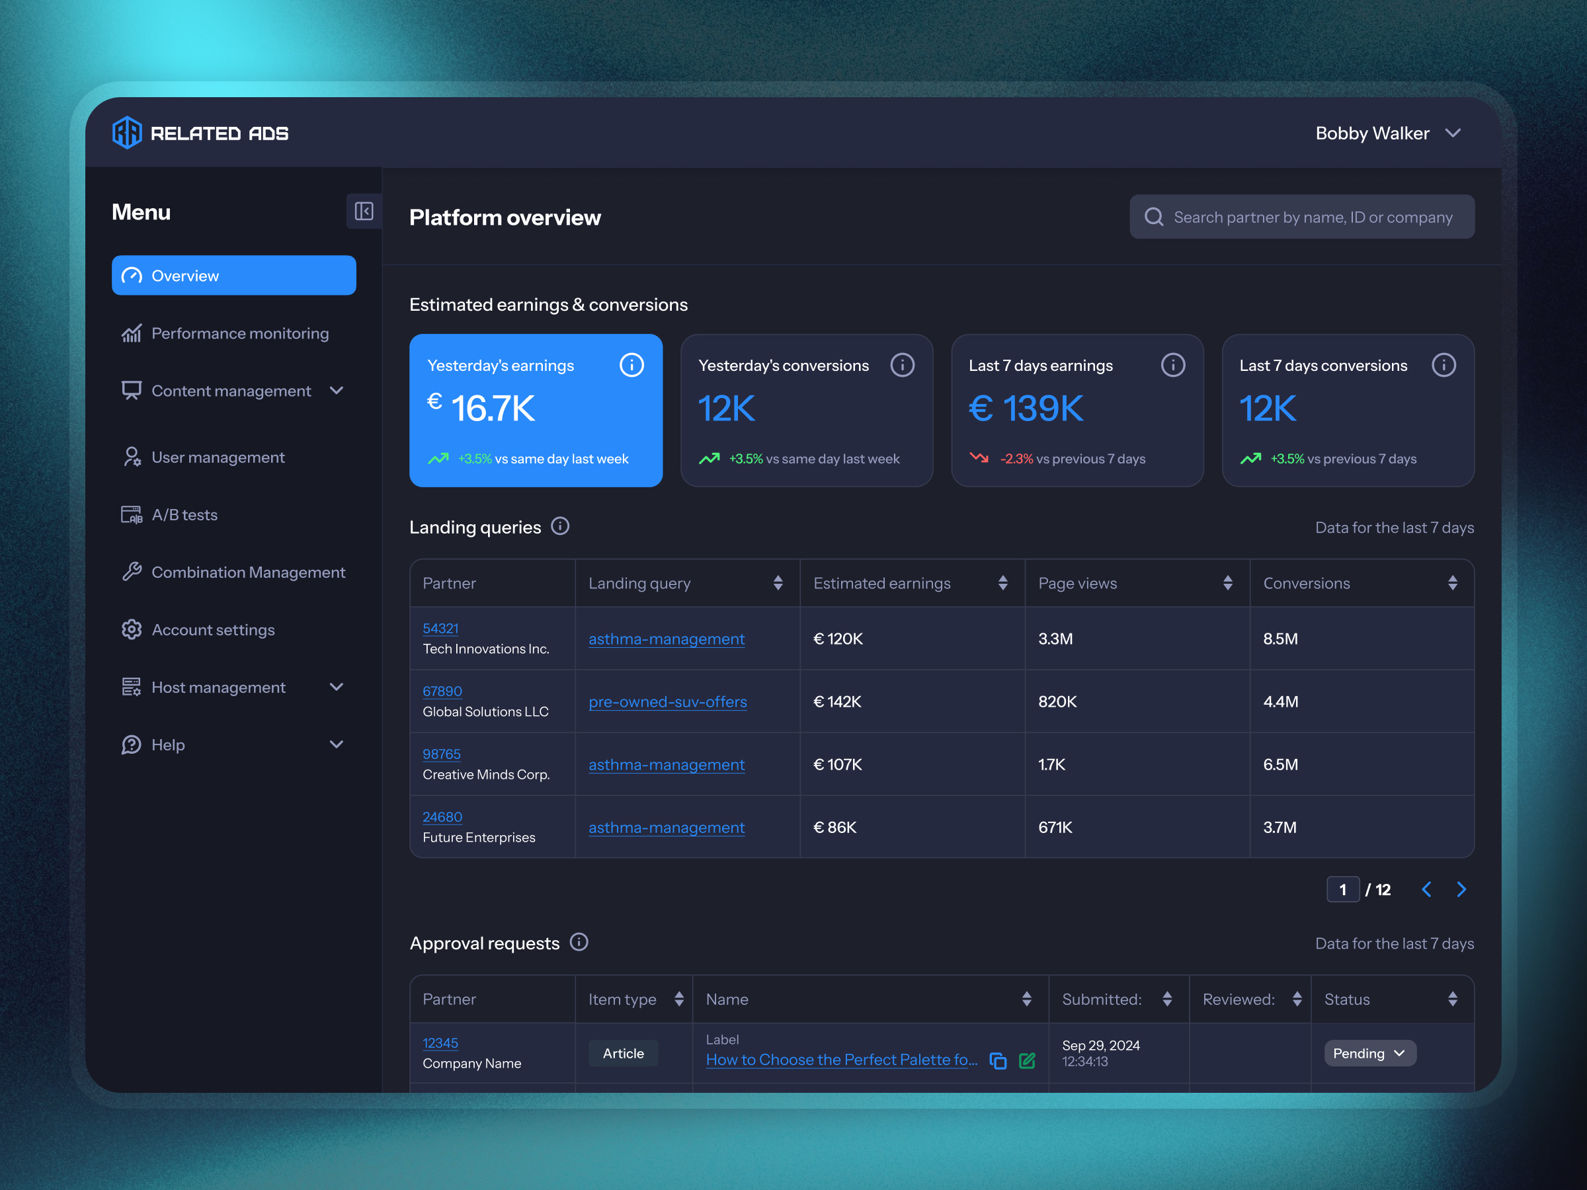Click the page number field showing 1
The image size is (1587, 1190).
(x=1343, y=889)
